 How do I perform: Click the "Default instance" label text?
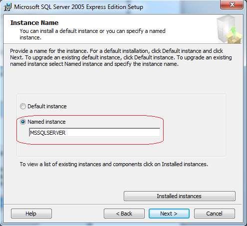(x=47, y=106)
